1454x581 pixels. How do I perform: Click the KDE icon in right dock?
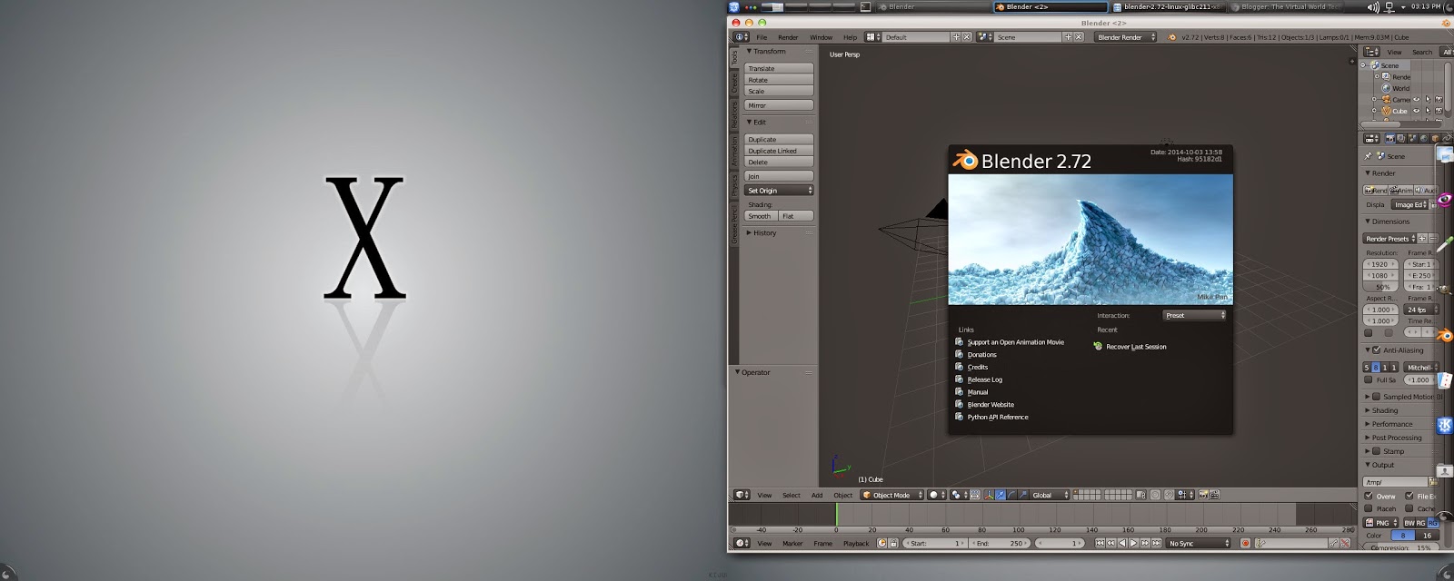(1444, 425)
